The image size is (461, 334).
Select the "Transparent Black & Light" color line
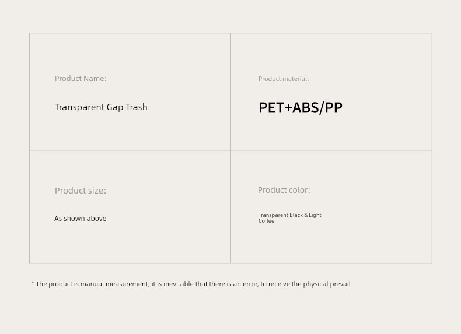[x=290, y=215]
